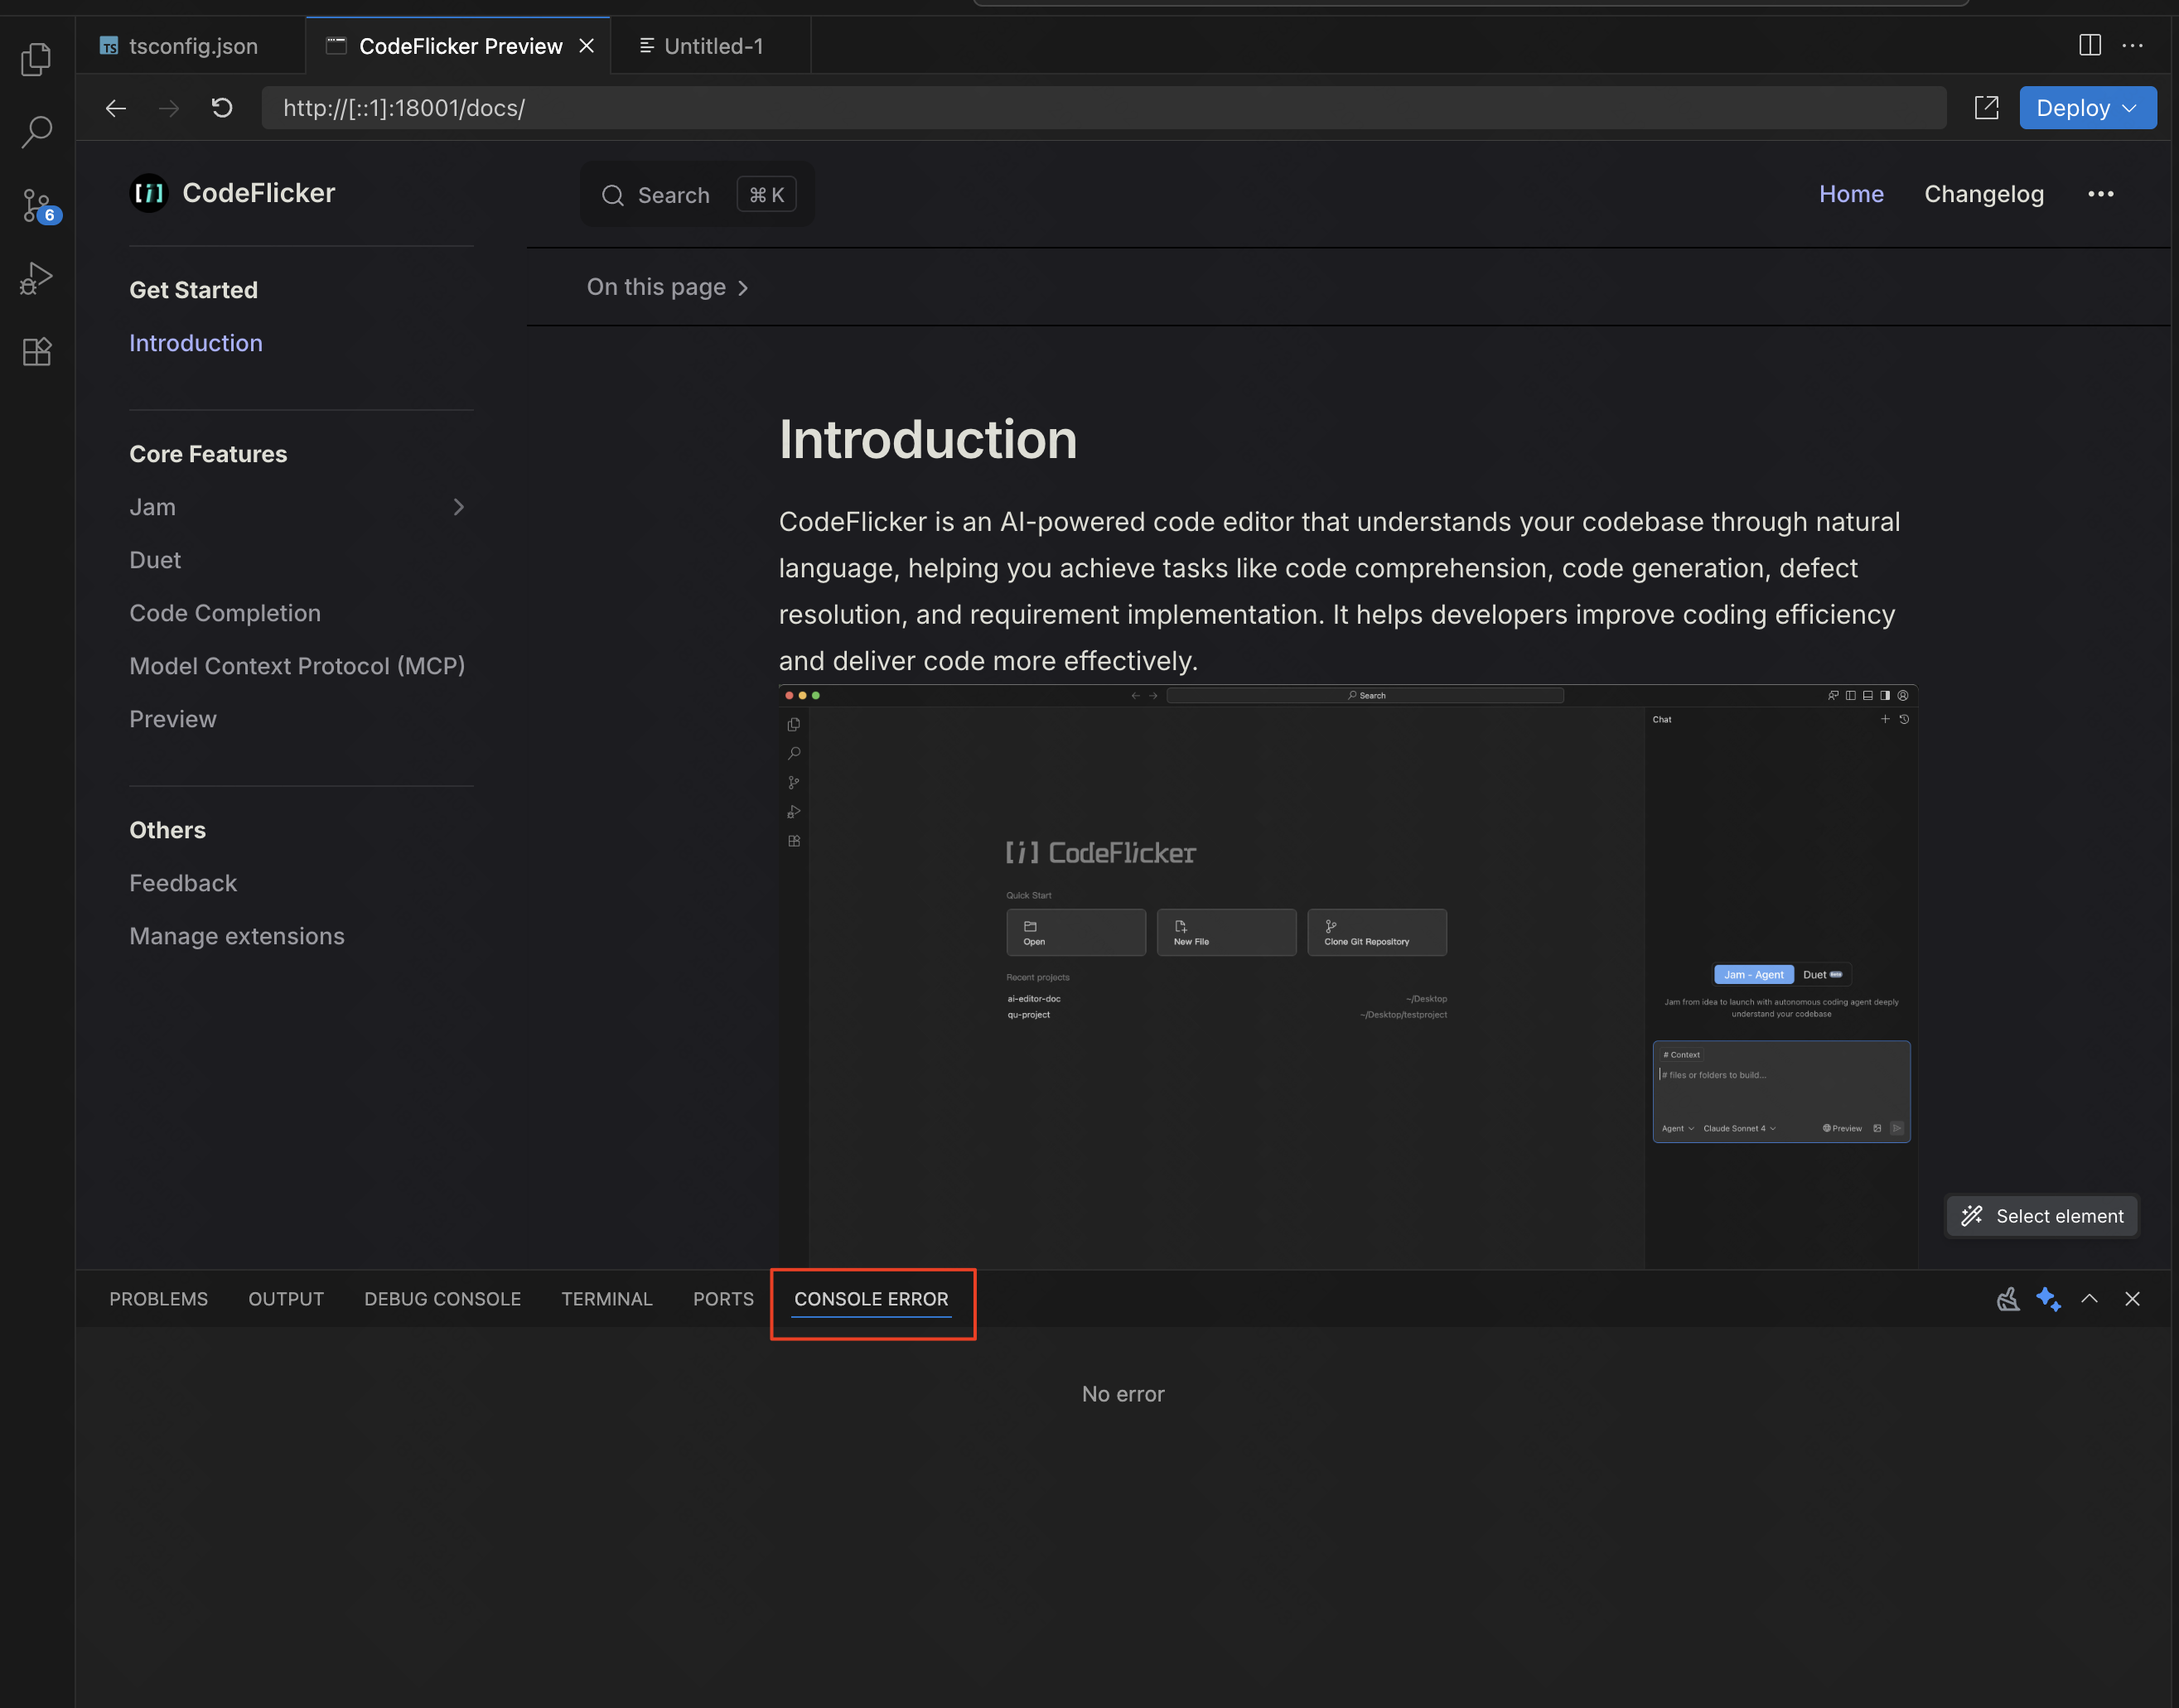
Task: Open the Search icon in activity bar
Action: [36, 131]
